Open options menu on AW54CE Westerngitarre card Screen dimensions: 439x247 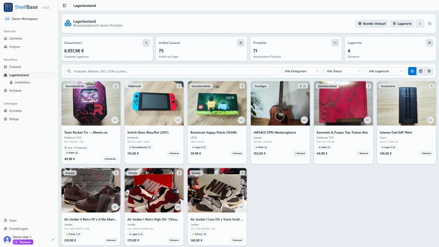(x=304, y=120)
